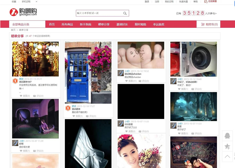Click the 首页 breadcrumb link
The height and width of the screenshot is (168, 235).
[x=13, y=30]
